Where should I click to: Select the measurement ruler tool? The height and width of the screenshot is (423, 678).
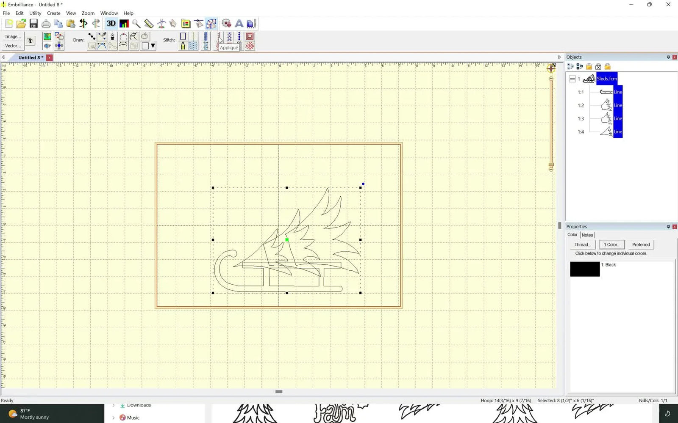(149, 24)
